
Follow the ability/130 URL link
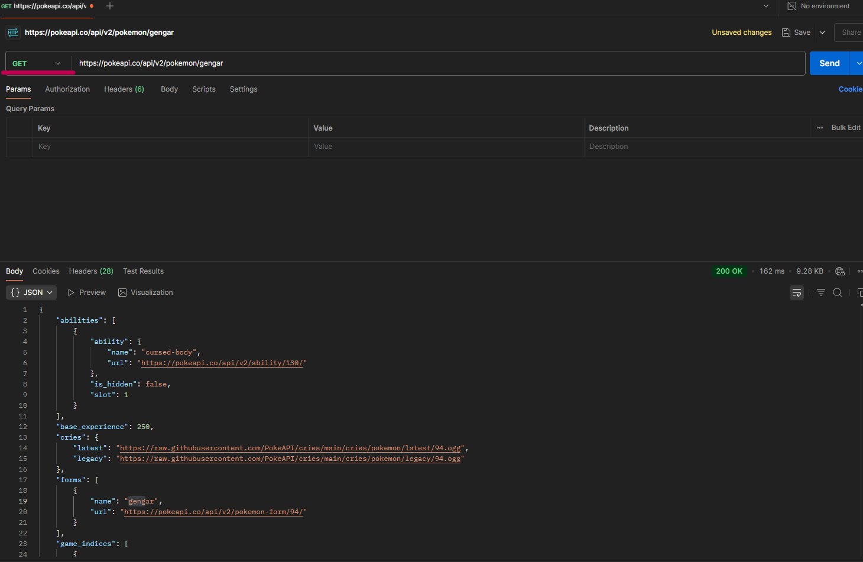[x=222, y=363]
